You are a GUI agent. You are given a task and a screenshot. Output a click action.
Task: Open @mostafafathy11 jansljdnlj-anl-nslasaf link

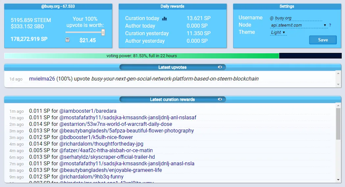click(128, 118)
